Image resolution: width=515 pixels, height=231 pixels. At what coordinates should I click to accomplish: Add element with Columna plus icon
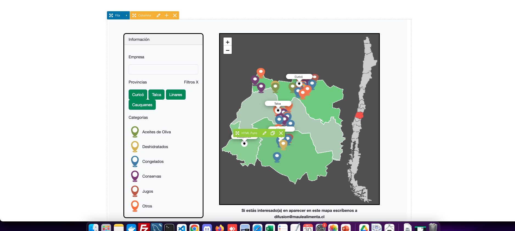tap(166, 15)
